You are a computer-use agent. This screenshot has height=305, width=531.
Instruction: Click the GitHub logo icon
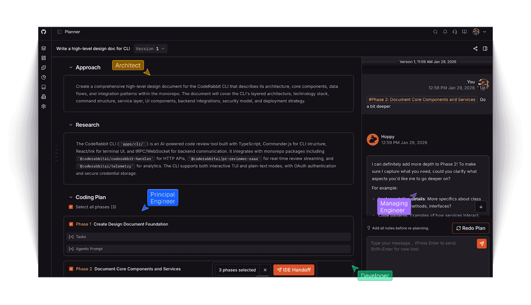tap(44, 32)
